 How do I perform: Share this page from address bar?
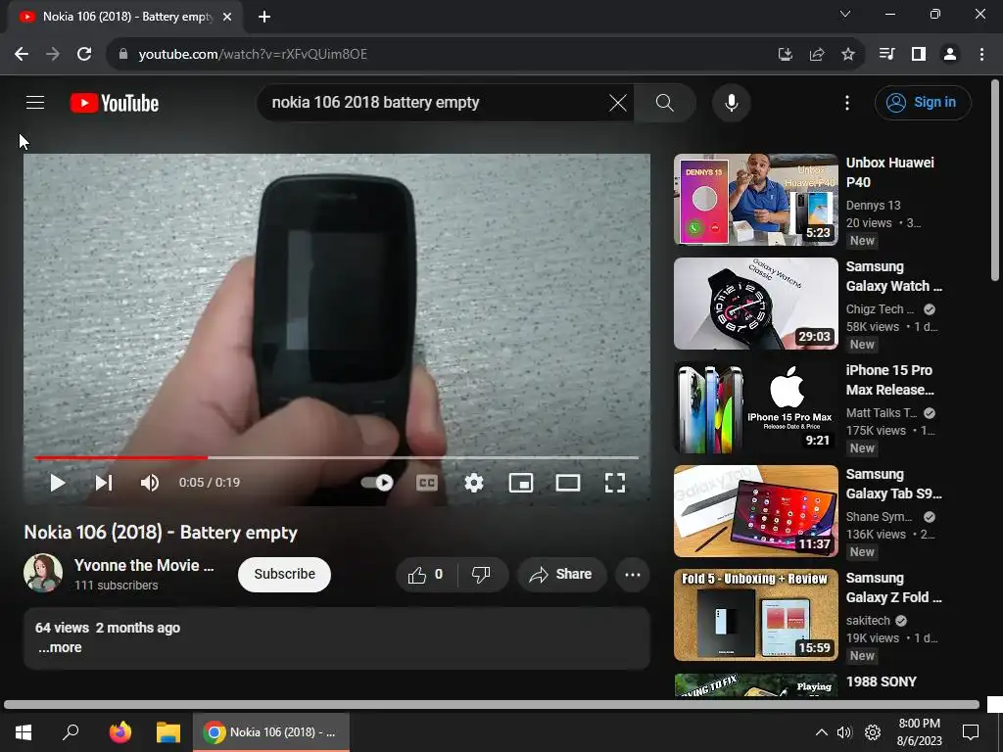point(817,55)
